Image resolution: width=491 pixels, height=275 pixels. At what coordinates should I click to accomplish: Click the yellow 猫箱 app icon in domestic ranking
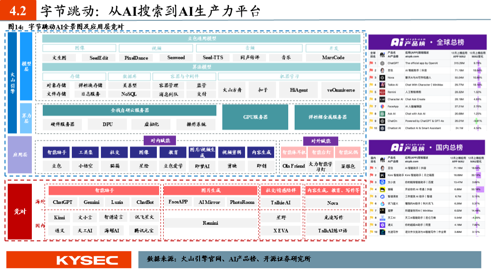[x=382, y=189]
